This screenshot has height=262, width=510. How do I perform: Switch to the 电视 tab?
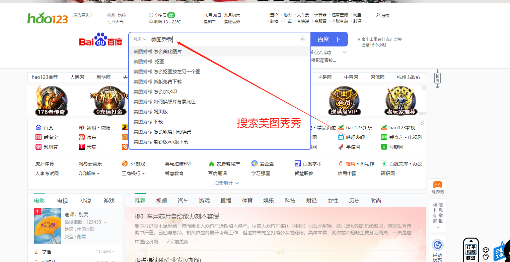[x=63, y=201]
